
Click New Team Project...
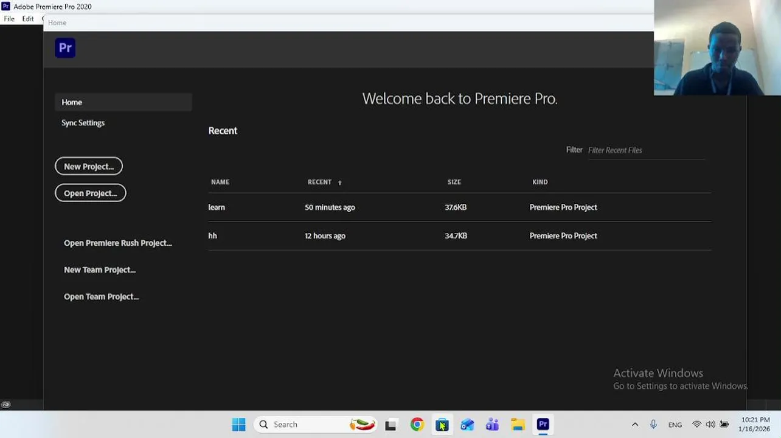[100, 269]
